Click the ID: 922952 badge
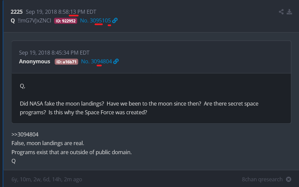Screen dimensions: 299x187 point(66,21)
